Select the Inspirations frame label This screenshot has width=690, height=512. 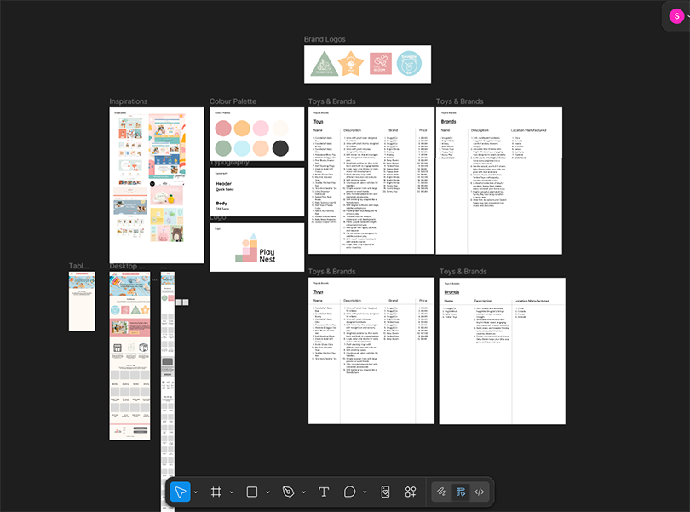(128, 101)
